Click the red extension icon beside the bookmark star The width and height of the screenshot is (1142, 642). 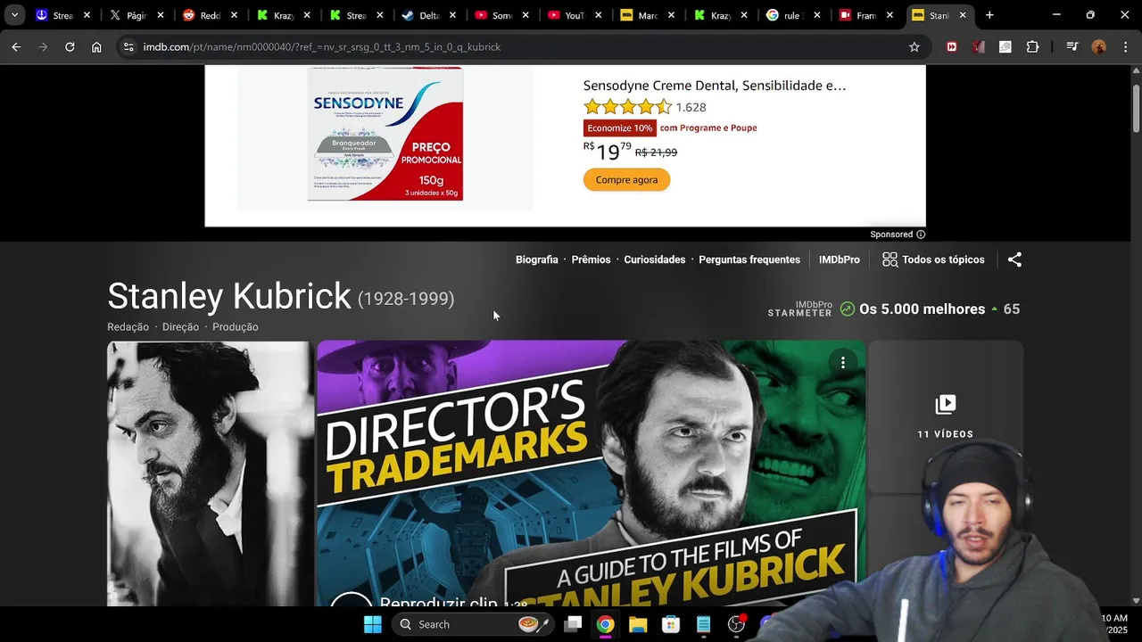point(952,47)
